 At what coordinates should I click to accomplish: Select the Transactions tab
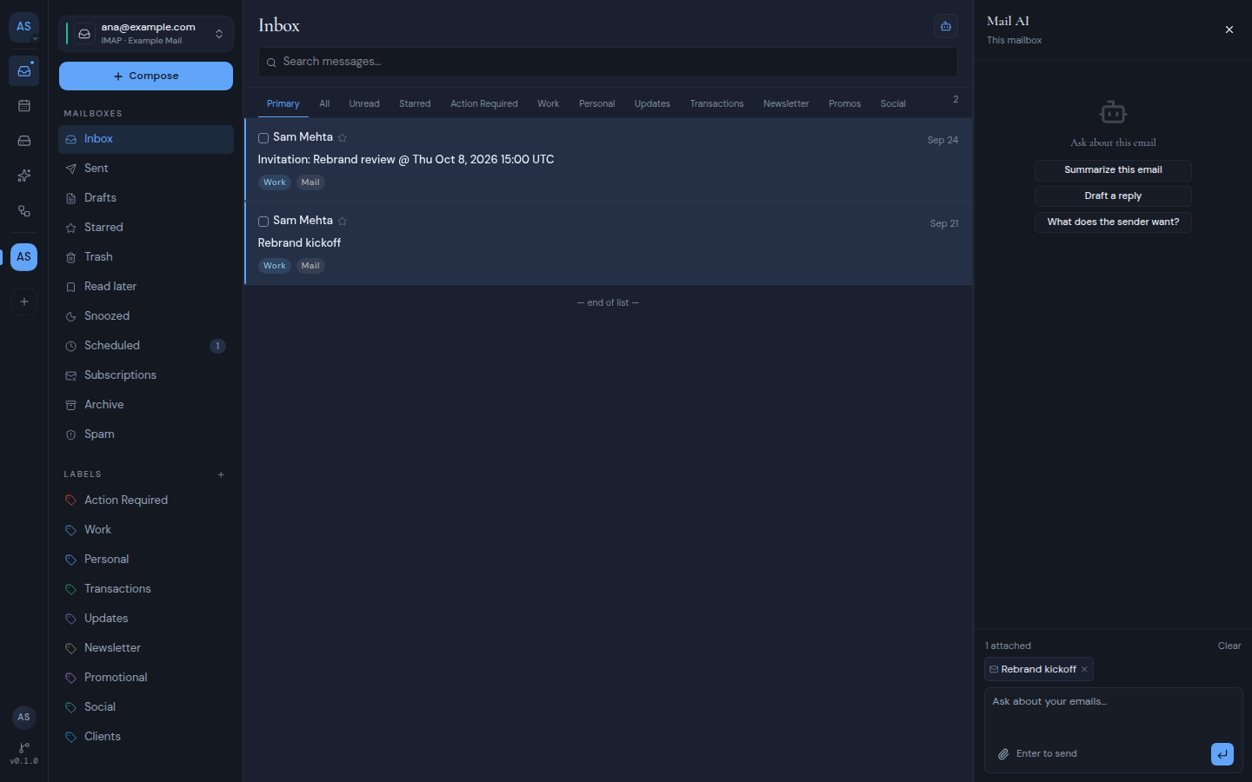point(716,103)
